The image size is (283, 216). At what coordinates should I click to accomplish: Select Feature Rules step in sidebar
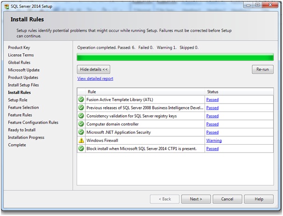point(20,115)
